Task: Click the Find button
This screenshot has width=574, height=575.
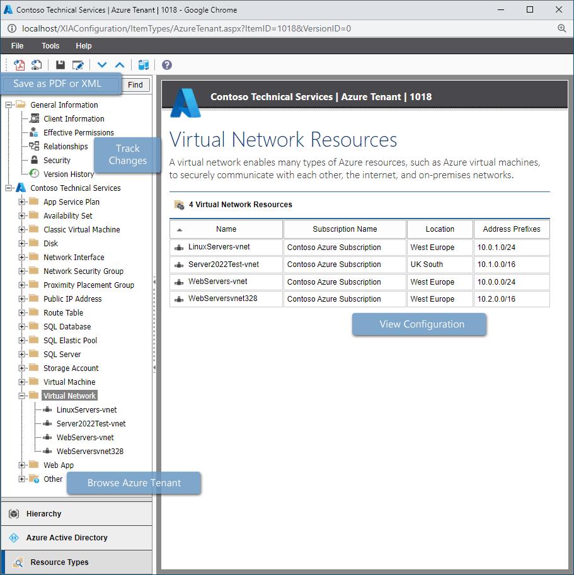Action: click(135, 85)
